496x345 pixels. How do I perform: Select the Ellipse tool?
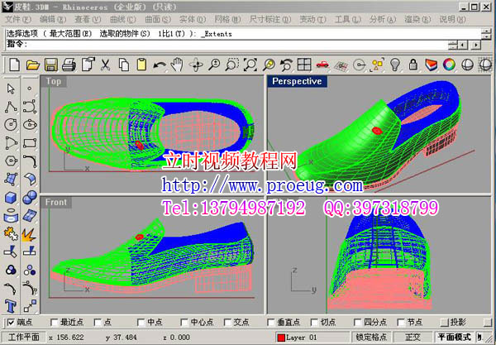tap(30, 125)
